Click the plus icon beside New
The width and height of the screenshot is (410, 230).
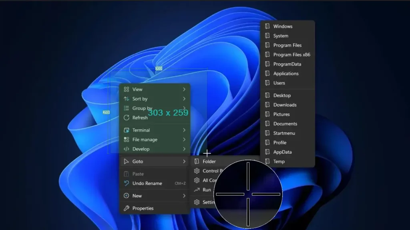tap(126, 196)
